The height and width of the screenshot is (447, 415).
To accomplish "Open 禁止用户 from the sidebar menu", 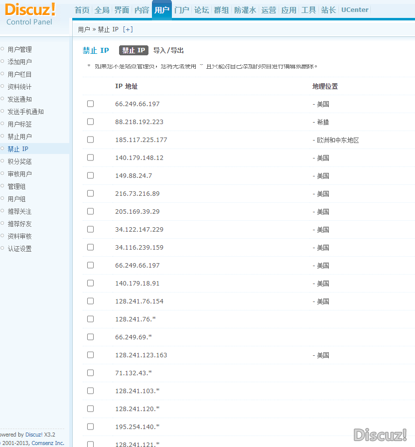I will coord(19,137).
